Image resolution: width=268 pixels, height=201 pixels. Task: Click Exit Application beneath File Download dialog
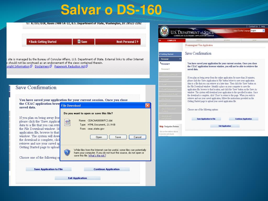click(x=77, y=178)
